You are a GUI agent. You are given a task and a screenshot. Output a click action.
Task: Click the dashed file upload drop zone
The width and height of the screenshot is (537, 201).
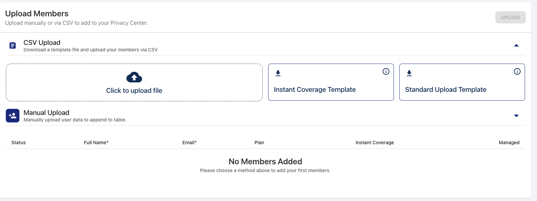[134, 82]
